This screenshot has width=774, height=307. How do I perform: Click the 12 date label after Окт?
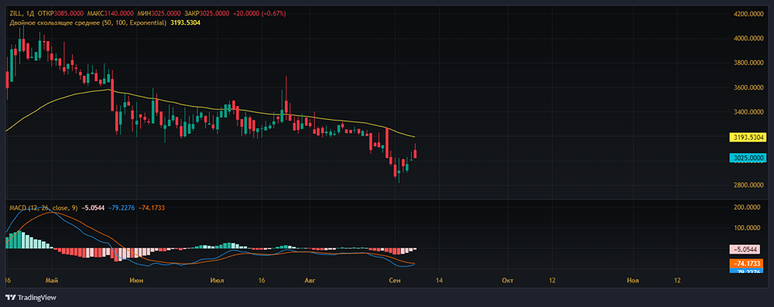click(x=552, y=281)
